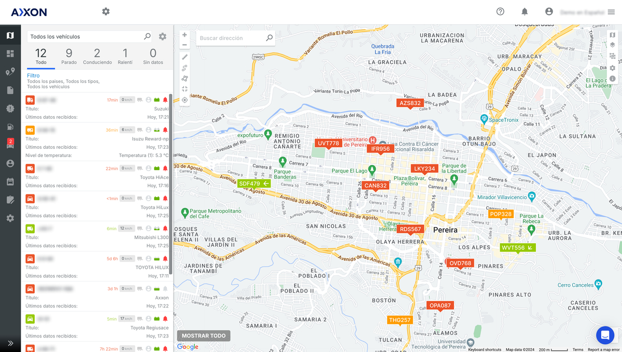Focus the 'Buscar dirección' input field

230,38
